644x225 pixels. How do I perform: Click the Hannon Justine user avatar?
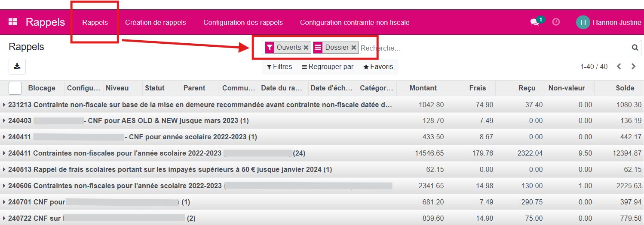[583, 22]
